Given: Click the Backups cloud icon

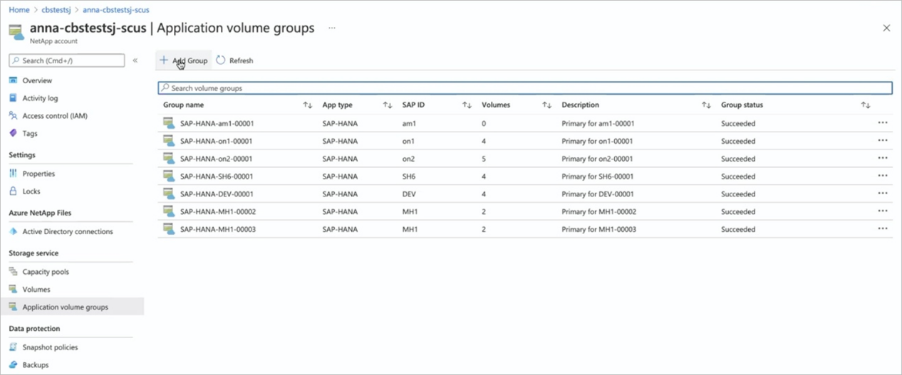Looking at the screenshot, I should point(14,364).
